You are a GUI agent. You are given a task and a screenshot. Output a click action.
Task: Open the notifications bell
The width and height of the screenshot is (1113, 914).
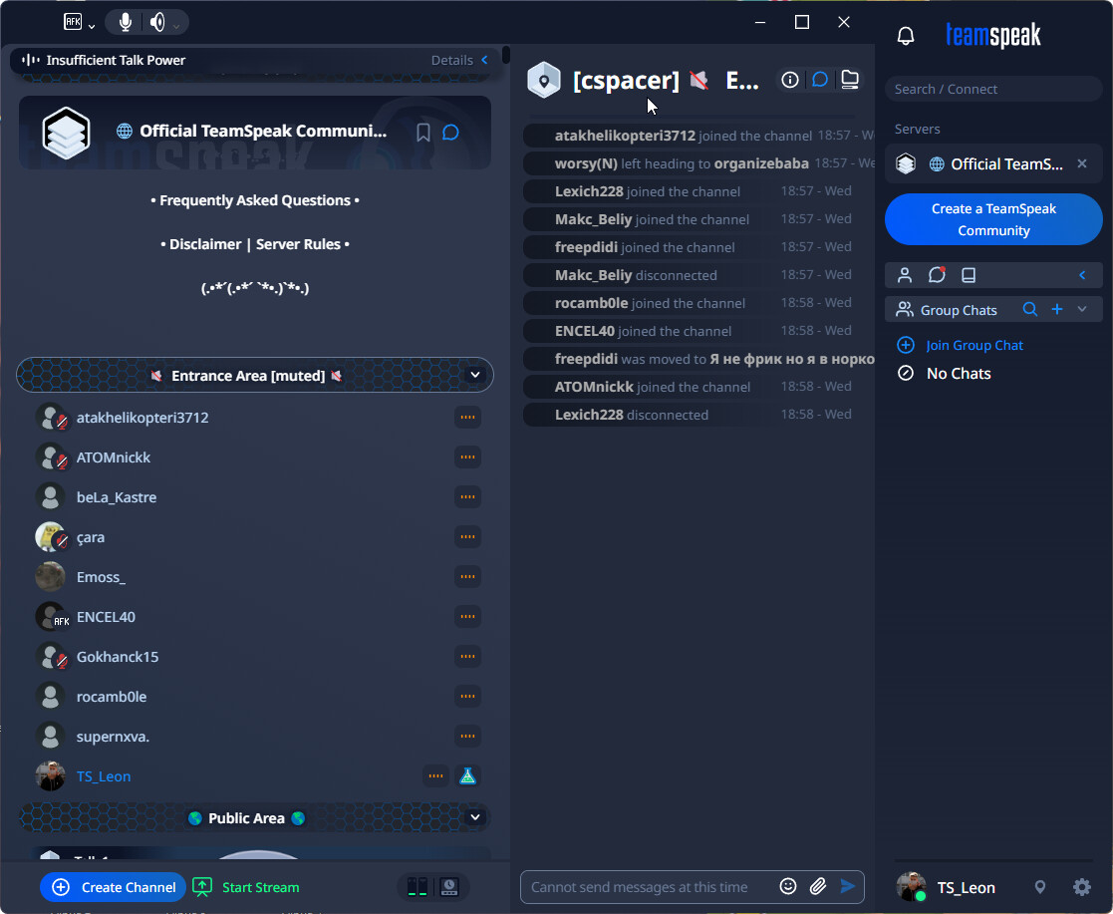906,37
